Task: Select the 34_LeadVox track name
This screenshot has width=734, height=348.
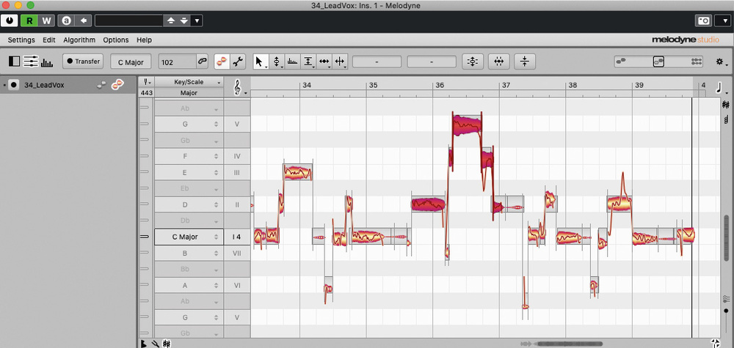Action: pos(44,85)
